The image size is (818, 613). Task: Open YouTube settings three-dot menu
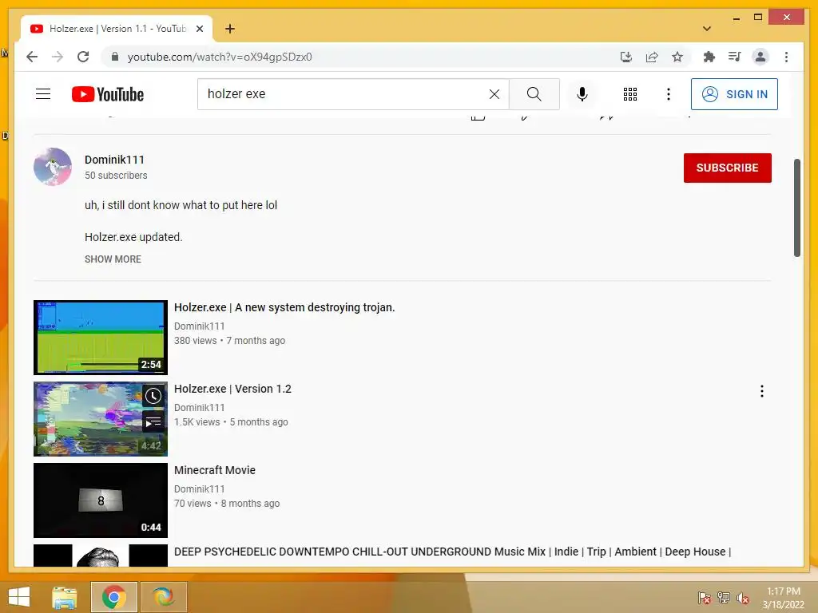(669, 94)
